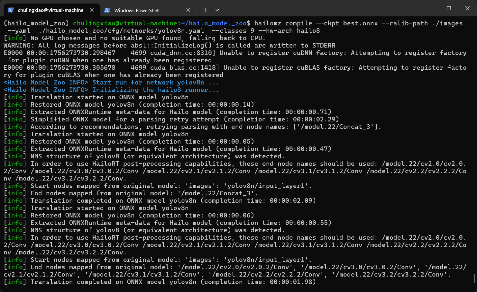Click the 'cuda_blas.cc:1418' error text

tap(185, 67)
